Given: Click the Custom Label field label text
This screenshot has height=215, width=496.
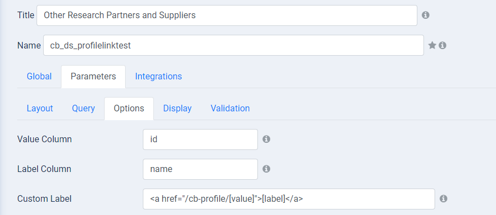Looking at the screenshot, I should (x=44, y=199).
